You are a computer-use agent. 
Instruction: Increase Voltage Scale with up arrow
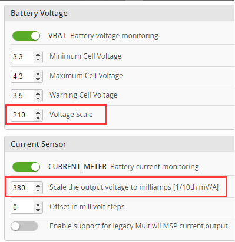(38, 112)
